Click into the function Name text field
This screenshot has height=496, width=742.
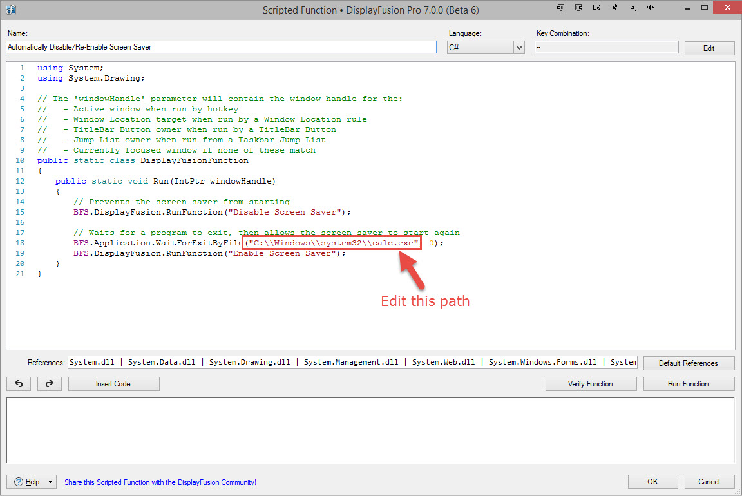221,47
